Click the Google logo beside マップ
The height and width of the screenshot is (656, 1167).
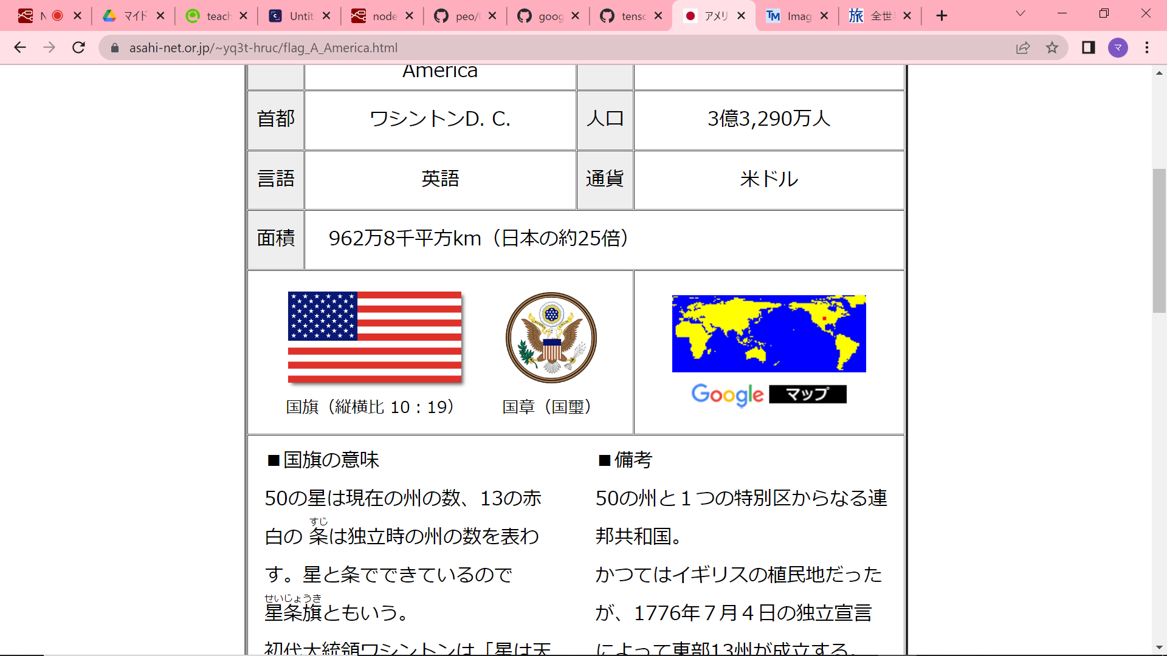tap(727, 395)
